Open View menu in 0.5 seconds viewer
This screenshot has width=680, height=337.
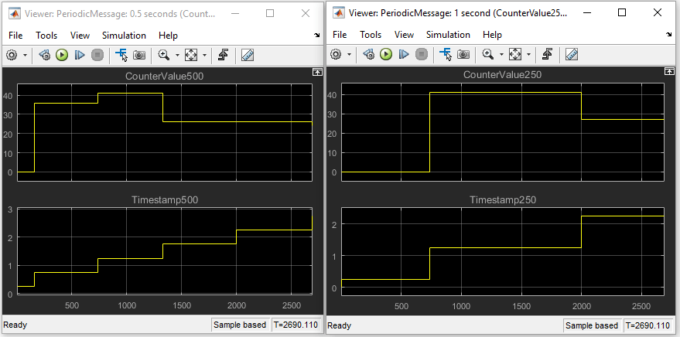(80, 36)
